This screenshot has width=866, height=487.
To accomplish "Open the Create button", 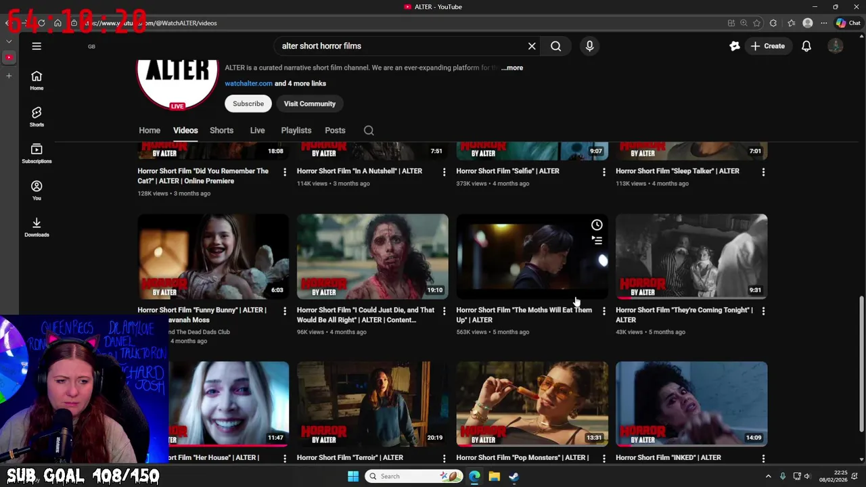I will [x=767, y=46].
